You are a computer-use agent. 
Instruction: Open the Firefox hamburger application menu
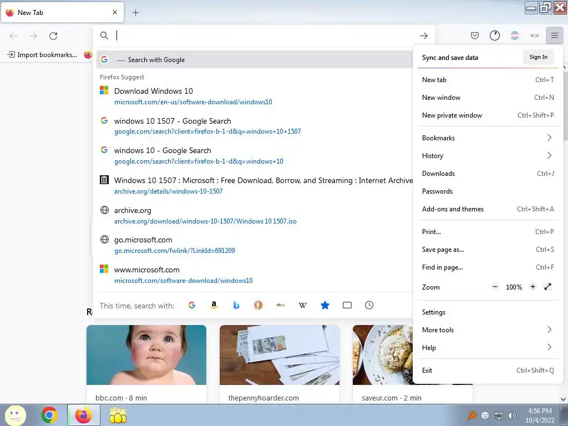coord(554,35)
